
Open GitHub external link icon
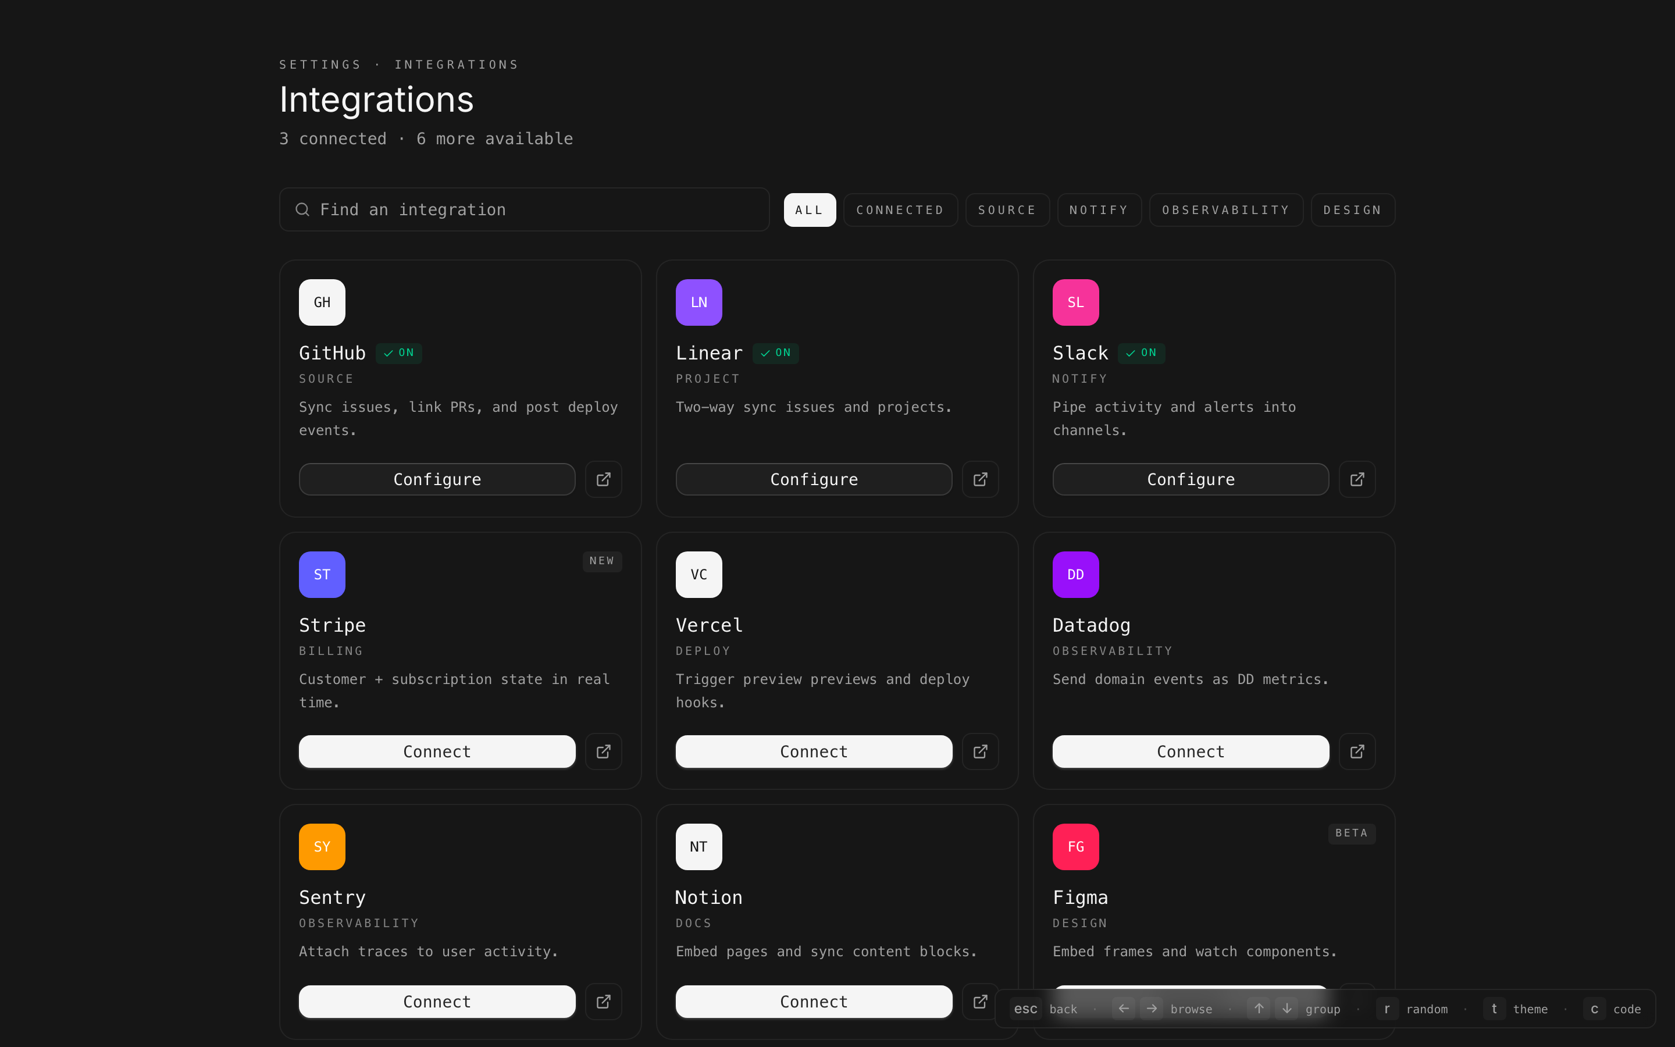pyautogui.click(x=603, y=479)
